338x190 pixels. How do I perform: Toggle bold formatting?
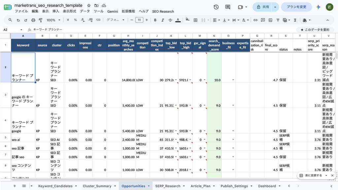(x=155, y=20)
